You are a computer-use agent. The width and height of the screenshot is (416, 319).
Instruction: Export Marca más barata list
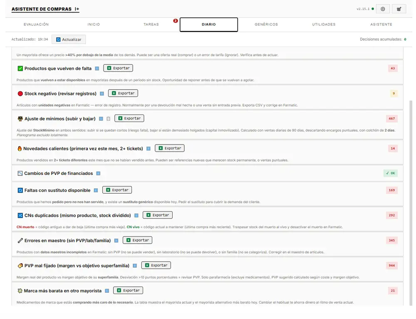128,290
